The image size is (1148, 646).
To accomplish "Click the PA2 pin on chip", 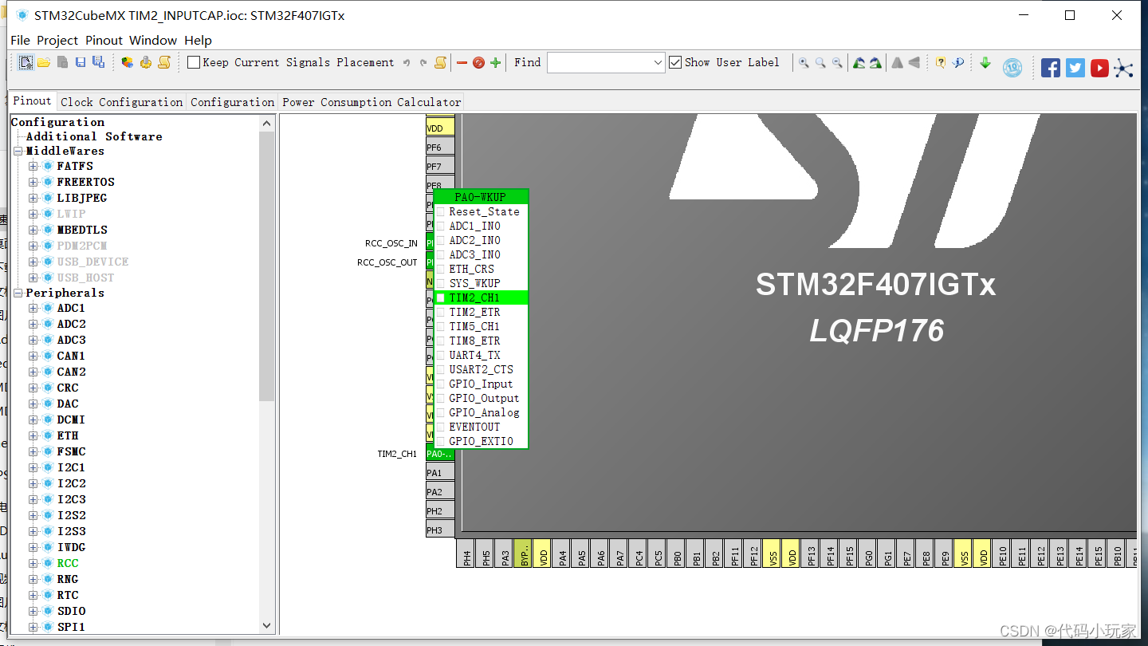I will pyautogui.click(x=440, y=491).
